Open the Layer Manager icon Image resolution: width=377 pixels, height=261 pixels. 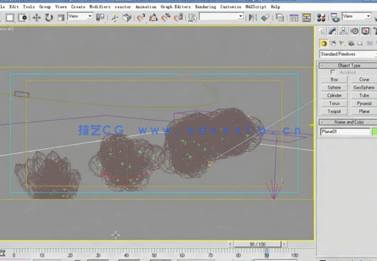[x=280, y=18]
